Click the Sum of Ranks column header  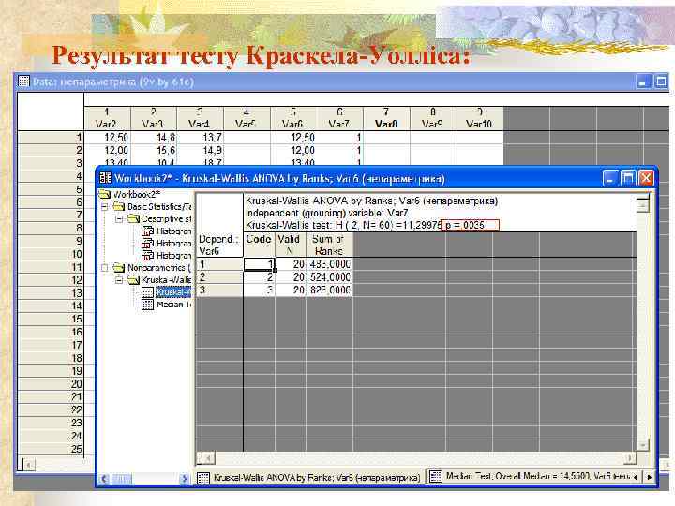click(329, 245)
